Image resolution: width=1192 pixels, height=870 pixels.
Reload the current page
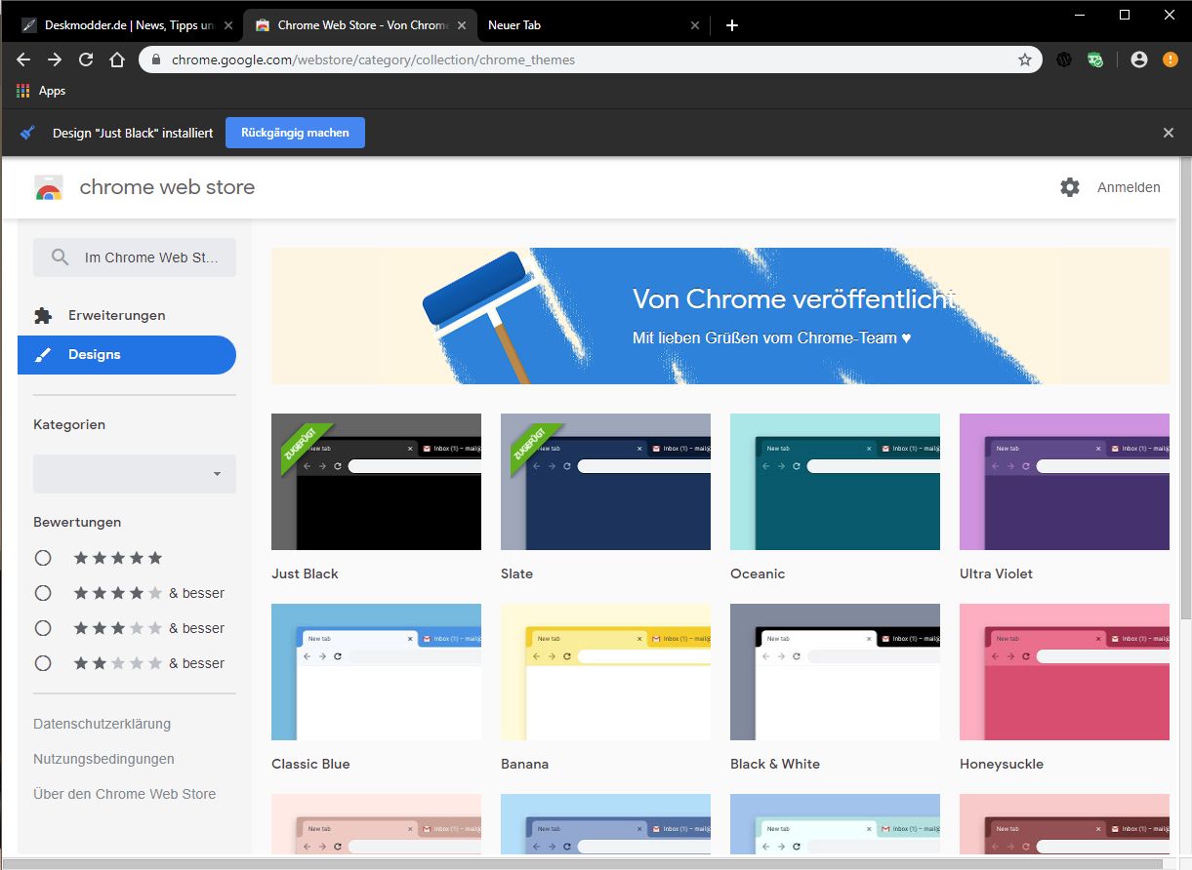(86, 59)
